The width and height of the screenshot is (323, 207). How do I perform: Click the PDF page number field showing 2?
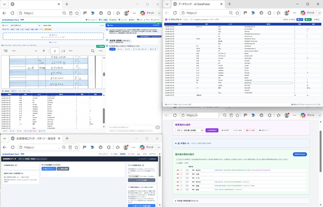pos(55,51)
